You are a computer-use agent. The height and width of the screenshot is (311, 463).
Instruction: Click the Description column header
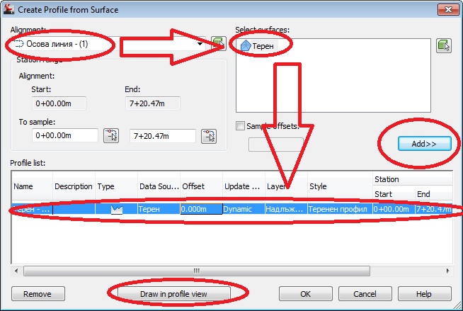74,186
